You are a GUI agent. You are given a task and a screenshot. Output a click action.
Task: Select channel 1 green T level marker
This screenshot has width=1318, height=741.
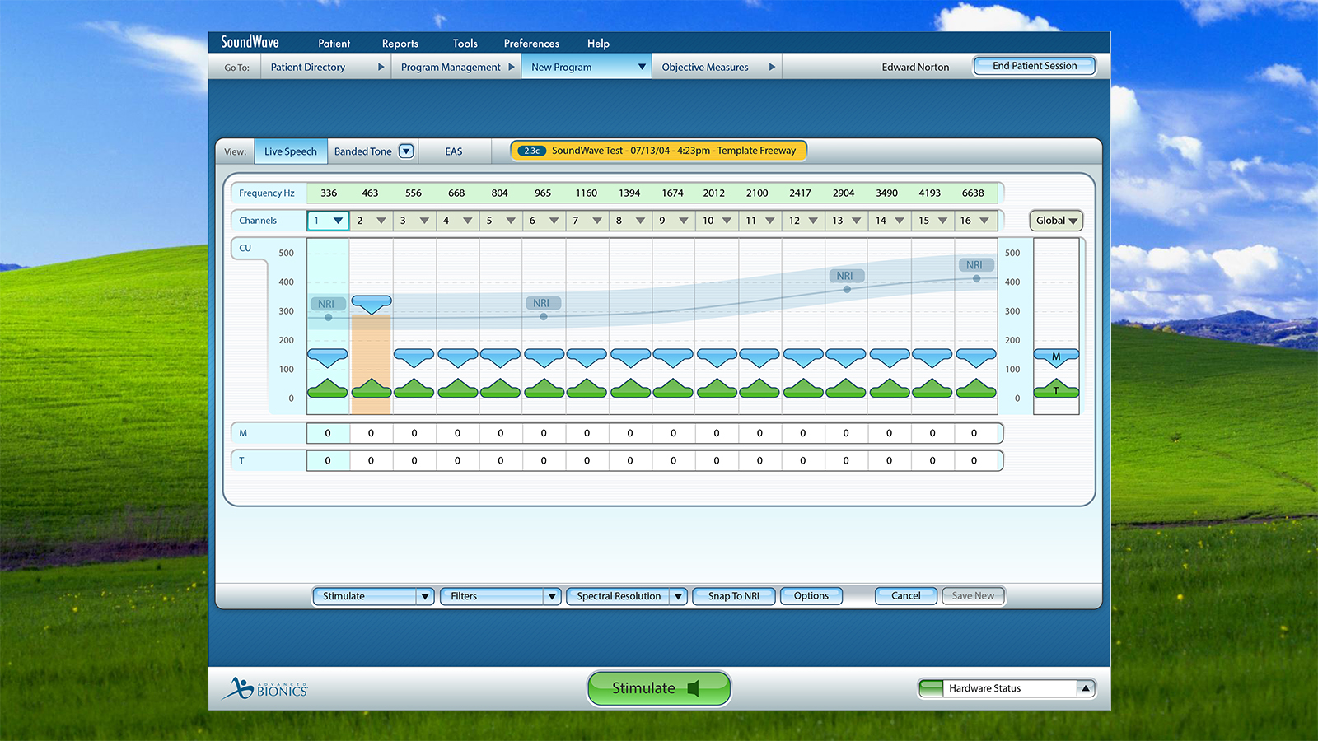(328, 389)
